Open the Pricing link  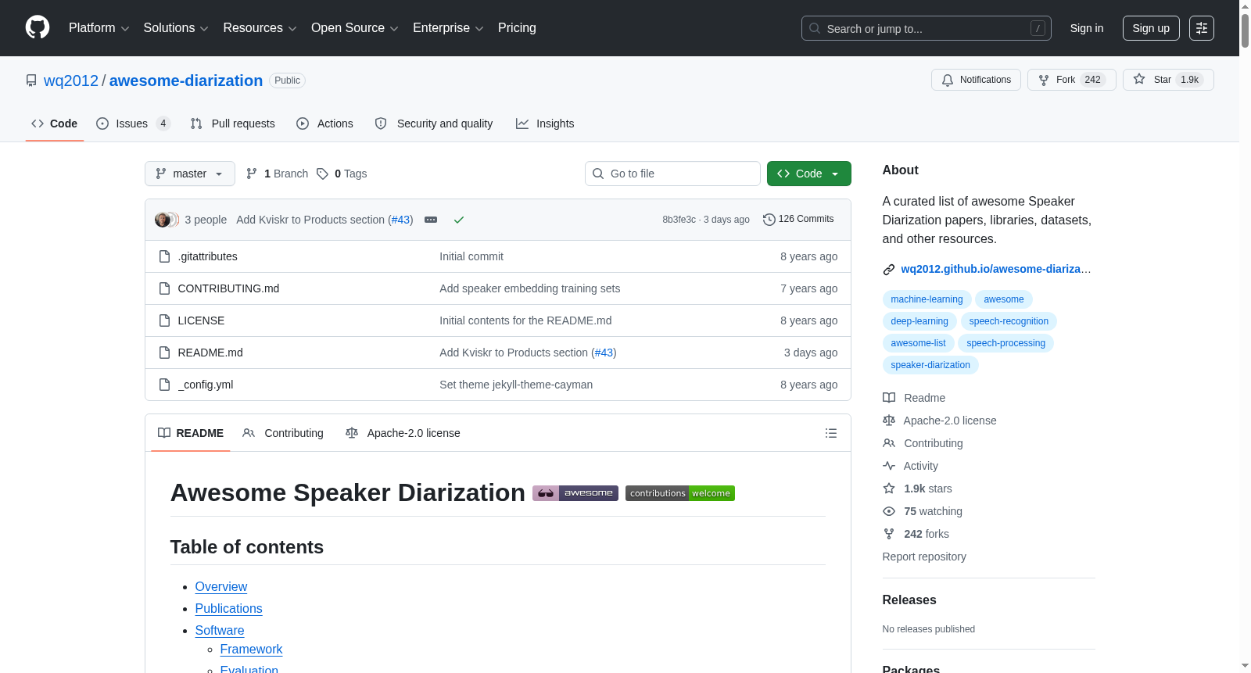tap(517, 28)
